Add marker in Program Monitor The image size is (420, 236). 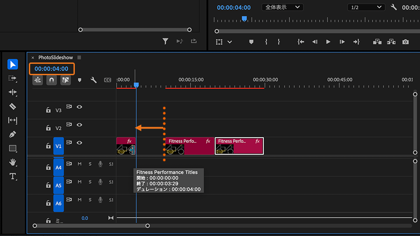click(x=251, y=42)
